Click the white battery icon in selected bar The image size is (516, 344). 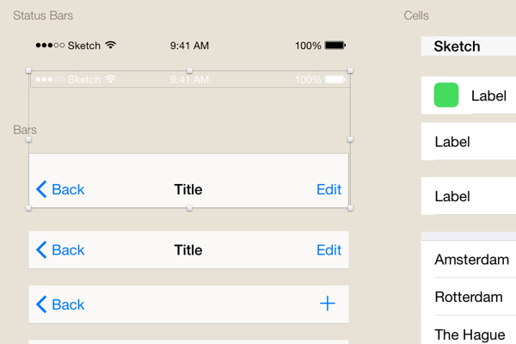coord(335,79)
